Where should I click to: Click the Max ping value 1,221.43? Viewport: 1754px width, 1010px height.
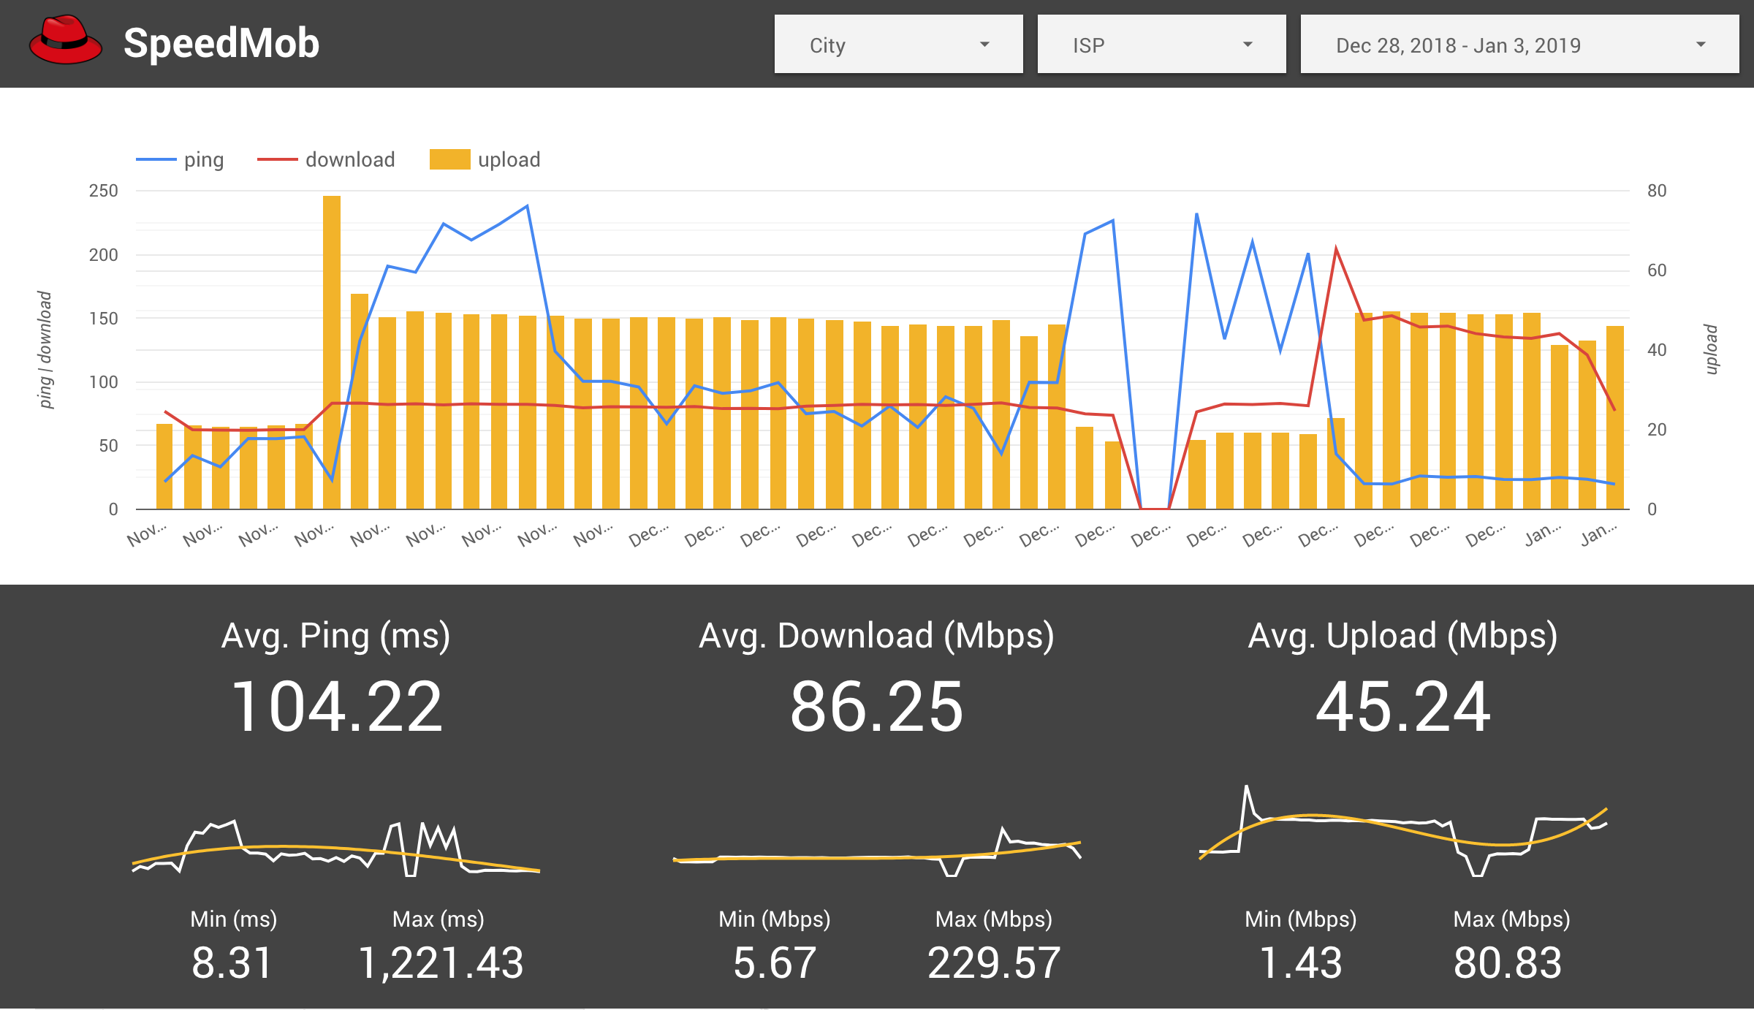point(441,962)
